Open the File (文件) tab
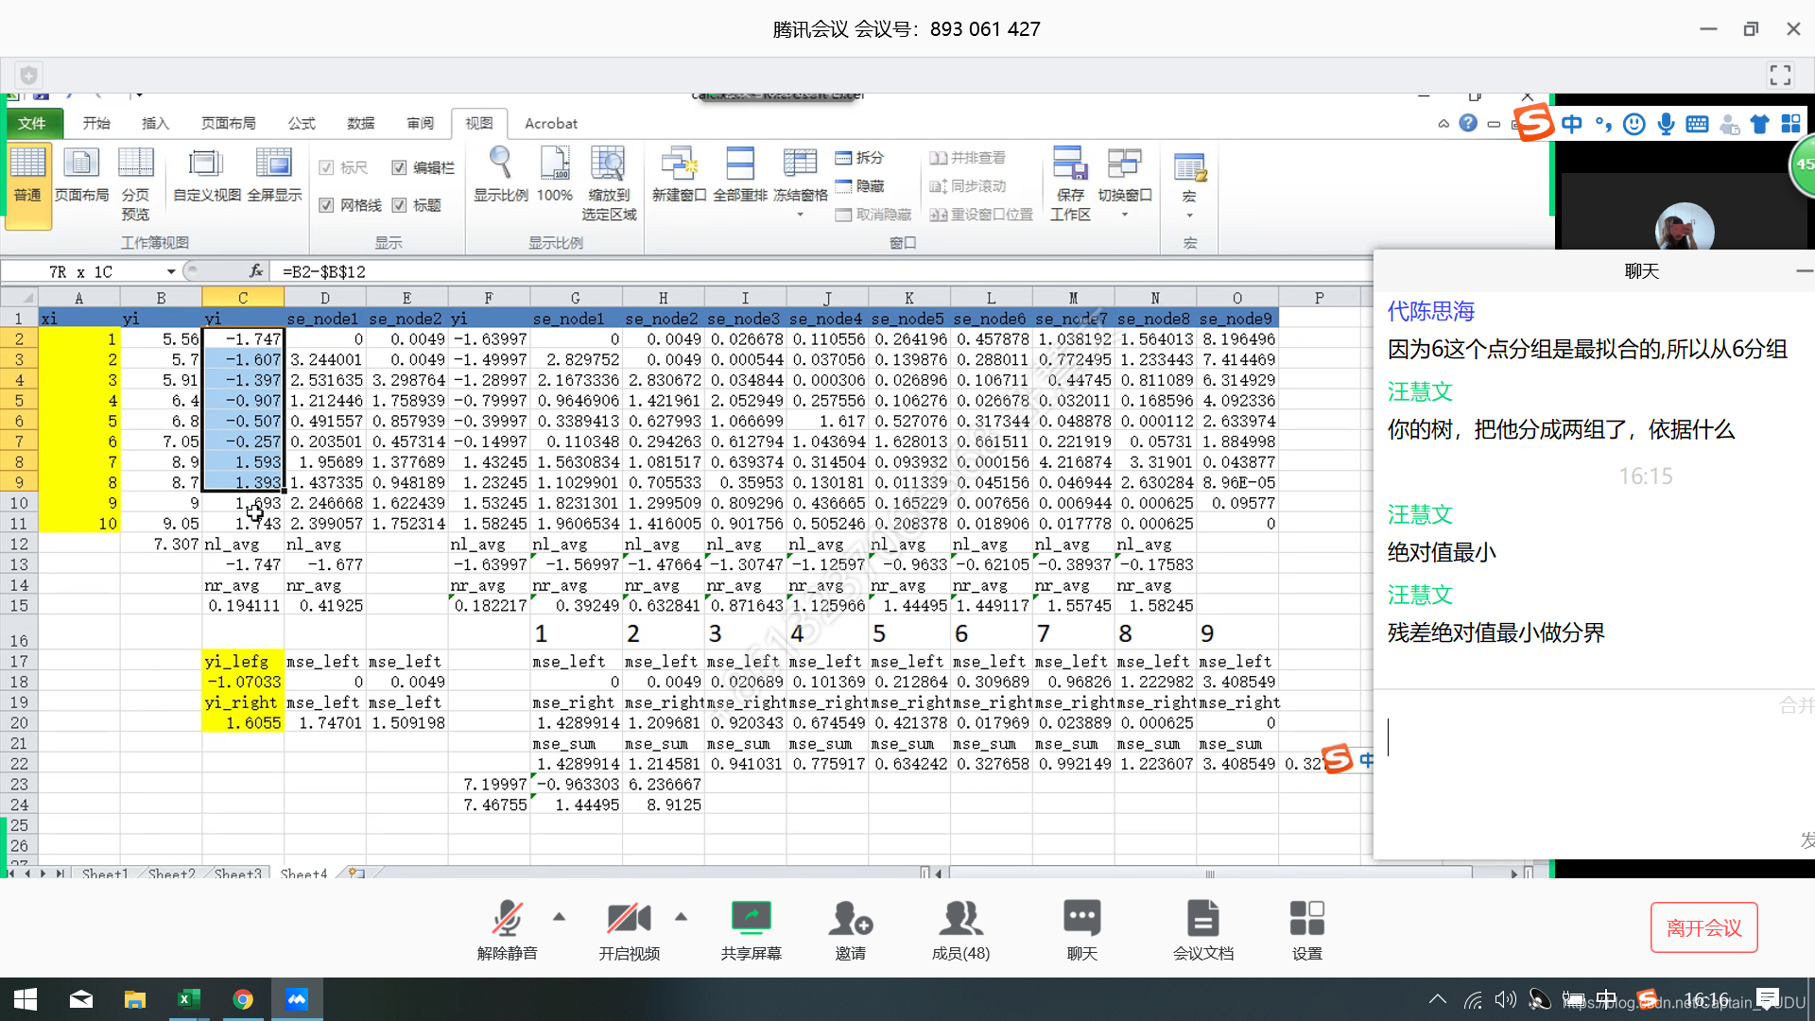 click(32, 123)
